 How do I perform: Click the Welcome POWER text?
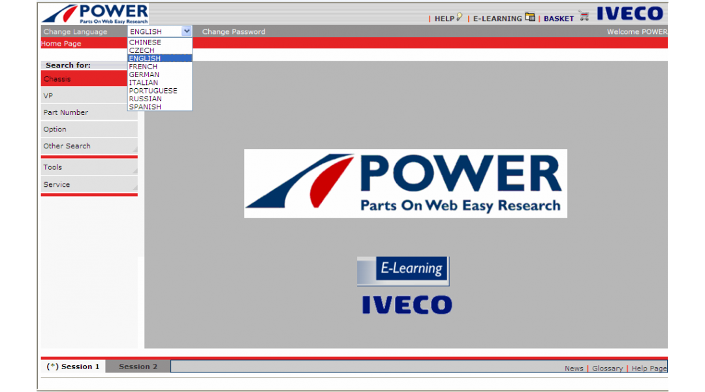(x=637, y=31)
